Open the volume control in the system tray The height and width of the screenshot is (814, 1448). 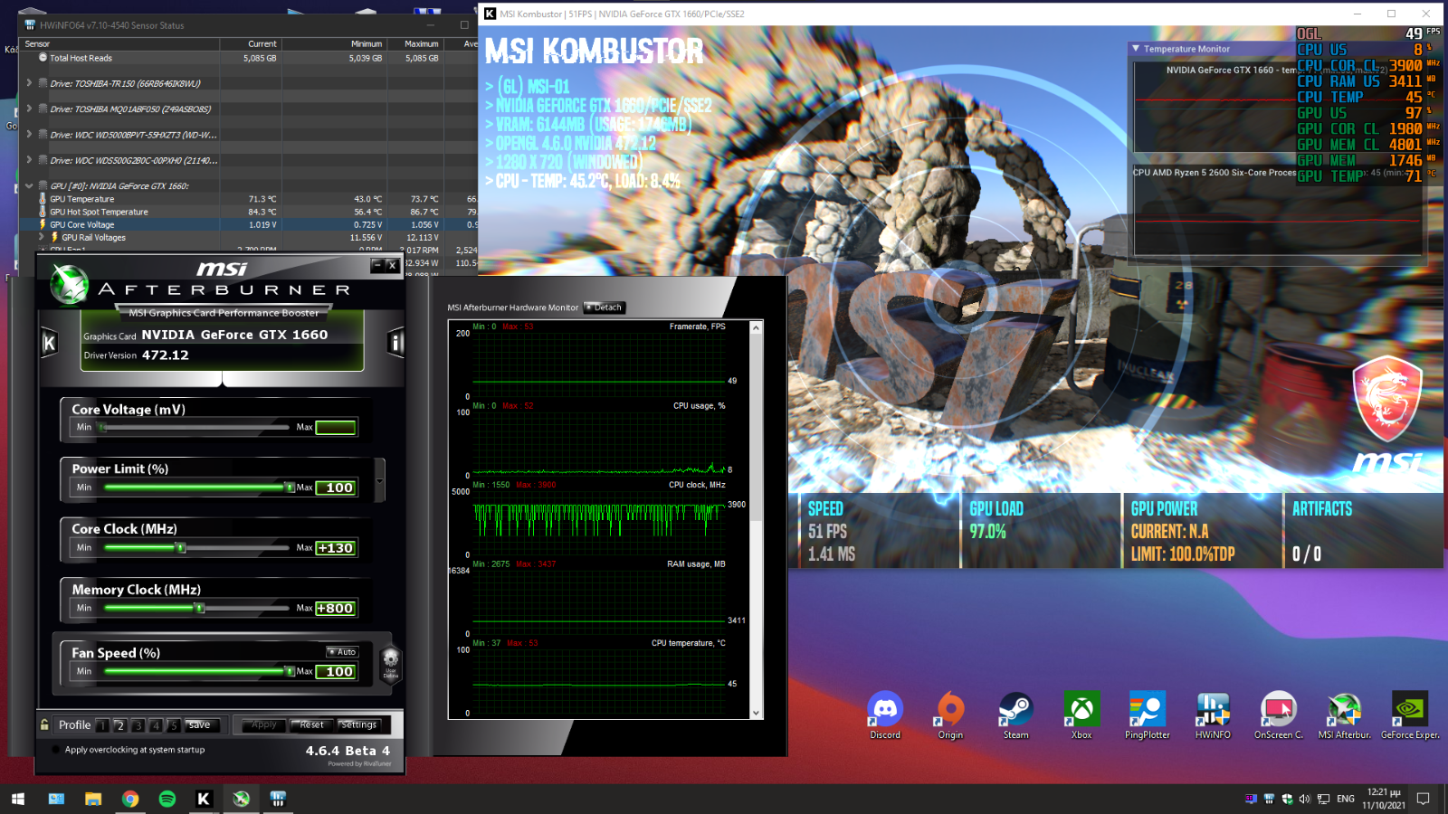[1304, 799]
